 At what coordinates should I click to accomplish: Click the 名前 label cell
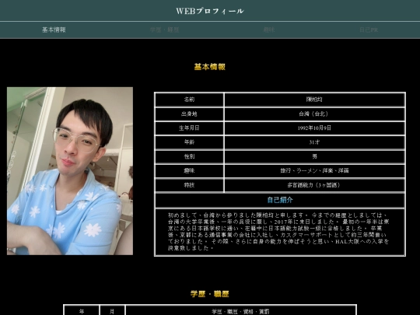[x=189, y=100]
